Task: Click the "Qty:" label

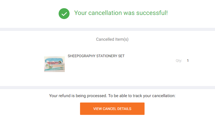Action: (179, 61)
